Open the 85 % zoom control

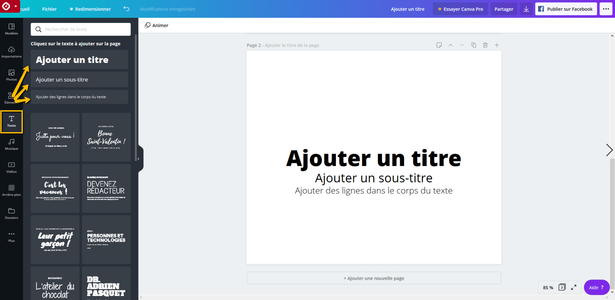tap(548, 287)
